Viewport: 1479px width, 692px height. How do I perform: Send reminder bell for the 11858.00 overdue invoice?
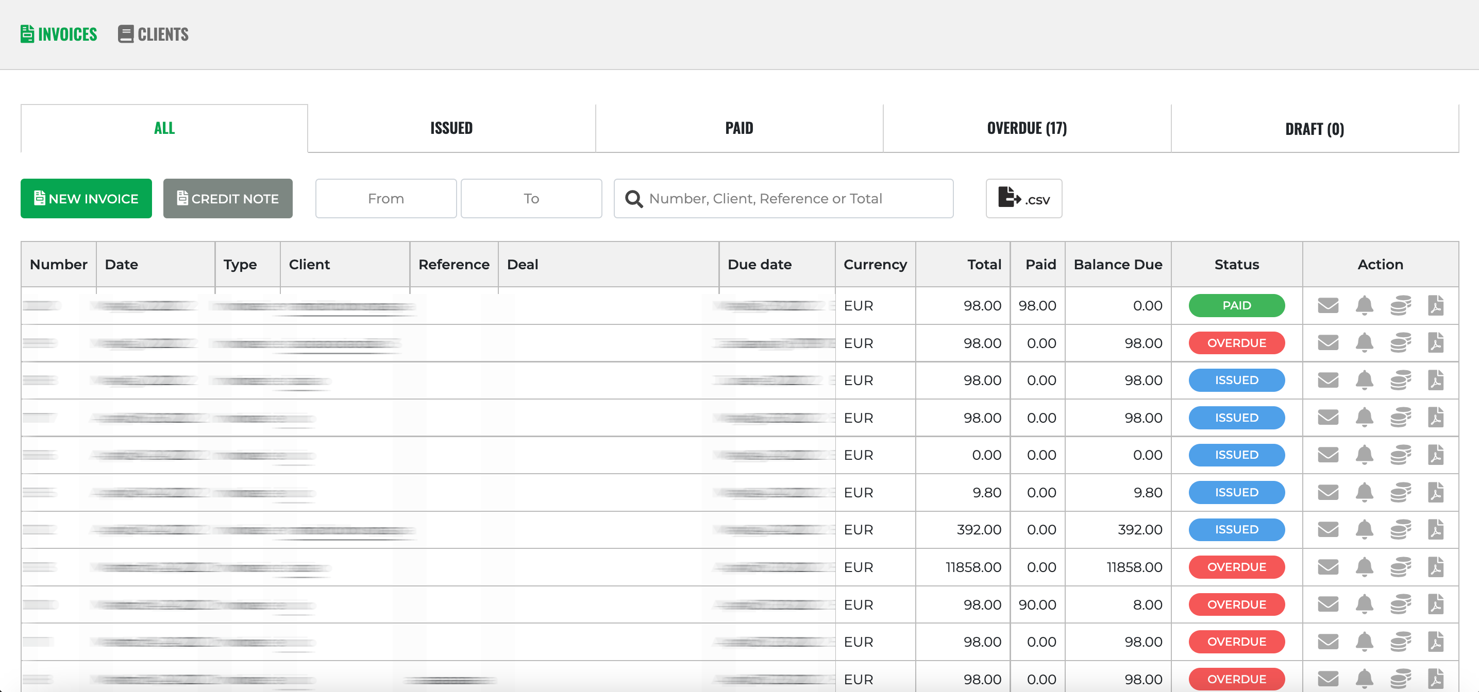1365,567
